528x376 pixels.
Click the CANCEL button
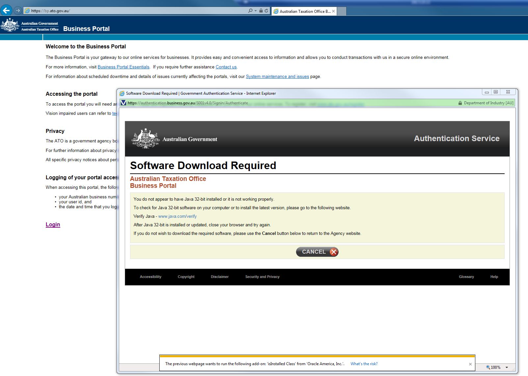coord(317,252)
